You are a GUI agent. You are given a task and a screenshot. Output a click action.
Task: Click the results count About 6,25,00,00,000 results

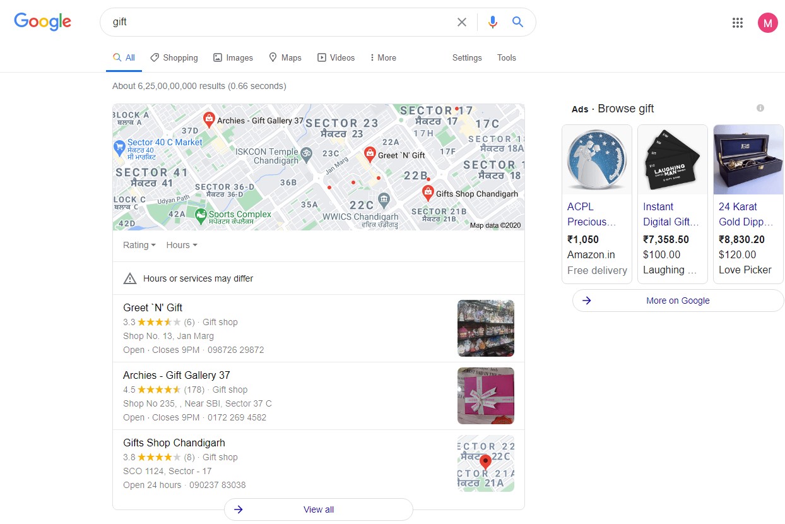199,86
